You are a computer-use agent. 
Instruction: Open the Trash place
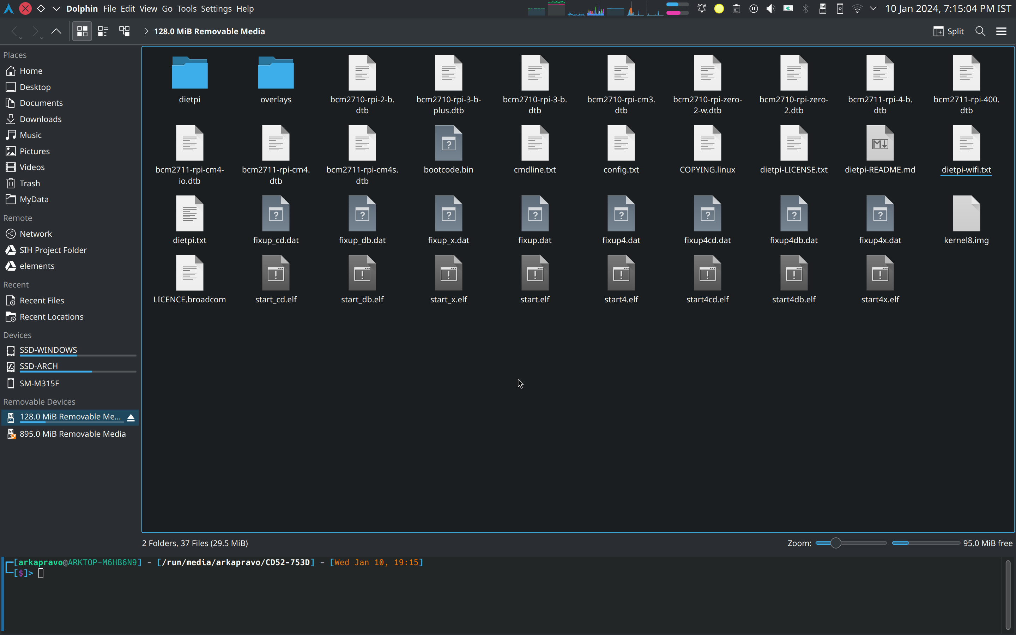click(29, 183)
